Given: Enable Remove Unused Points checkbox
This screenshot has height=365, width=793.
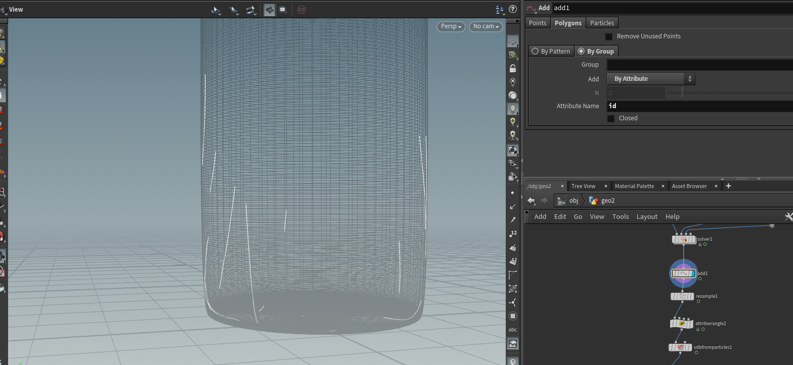Looking at the screenshot, I should pos(609,36).
